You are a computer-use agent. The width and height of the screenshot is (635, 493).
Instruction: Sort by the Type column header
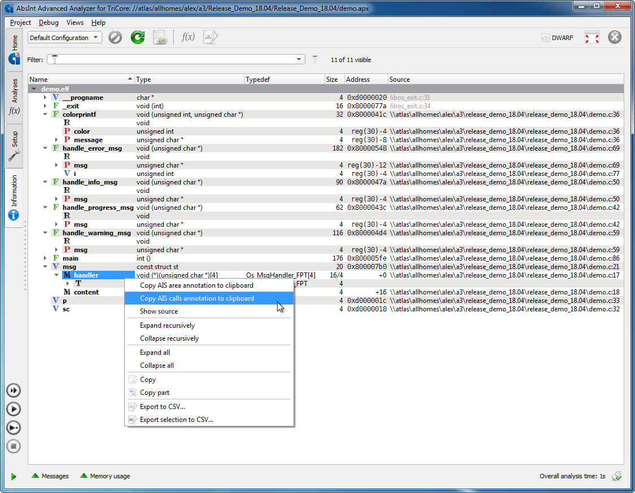(x=189, y=80)
